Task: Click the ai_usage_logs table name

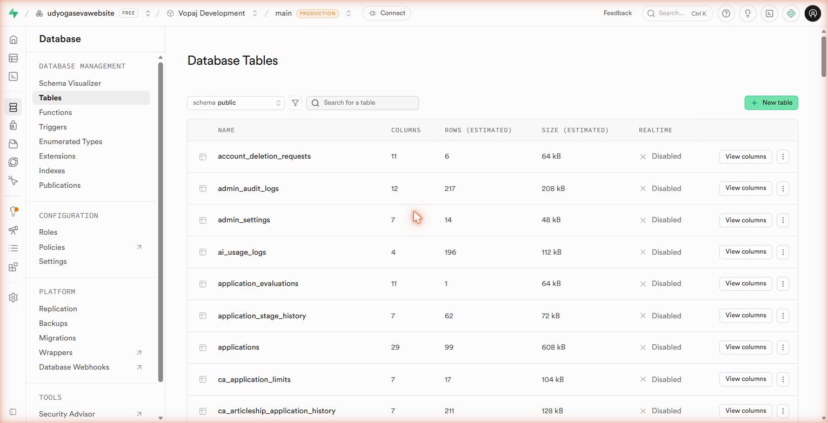Action: tap(242, 252)
